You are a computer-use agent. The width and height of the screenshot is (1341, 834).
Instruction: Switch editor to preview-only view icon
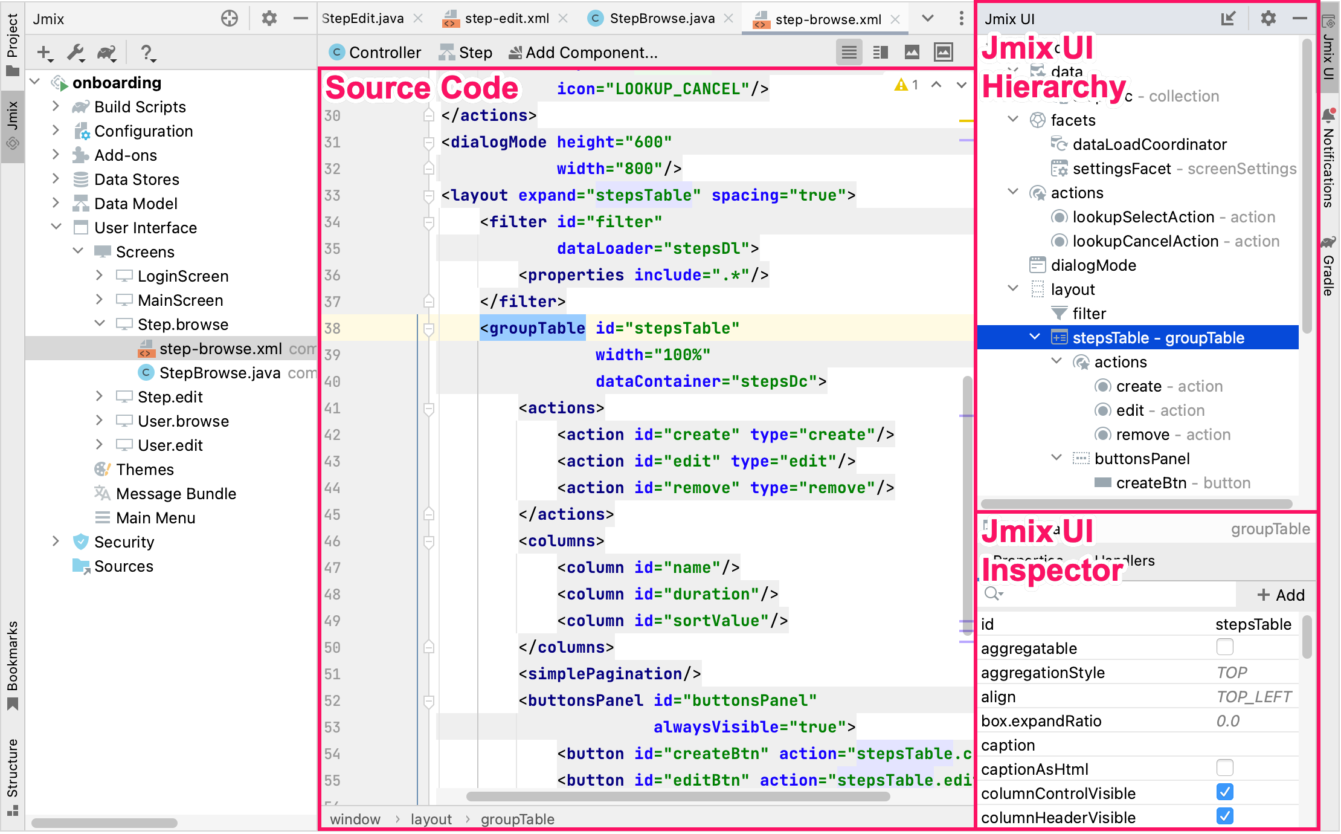click(x=912, y=53)
